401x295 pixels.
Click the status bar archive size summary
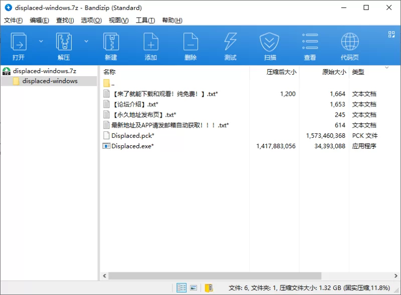click(309, 288)
